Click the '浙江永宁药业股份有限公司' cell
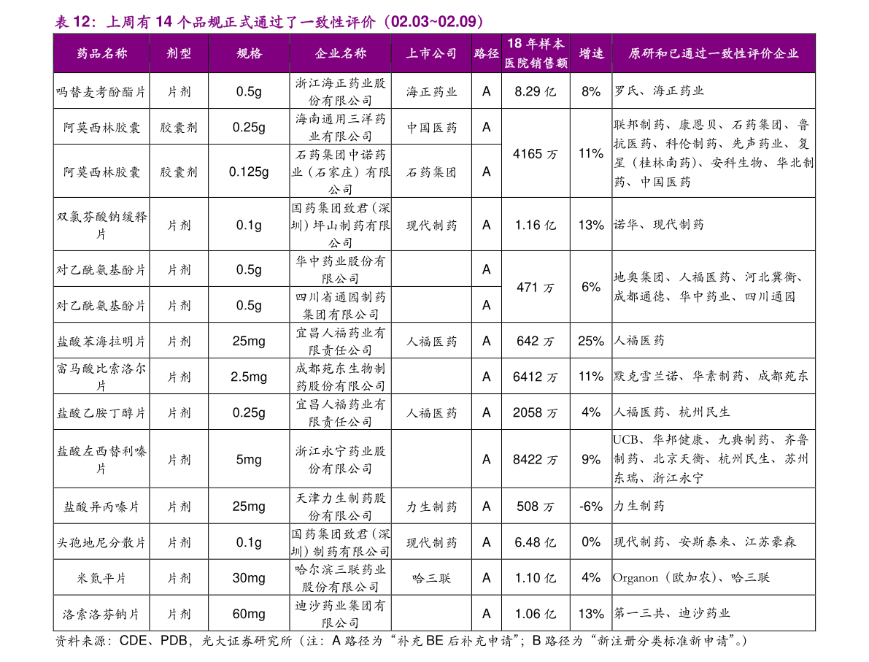869x662 pixels. (x=340, y=460)
